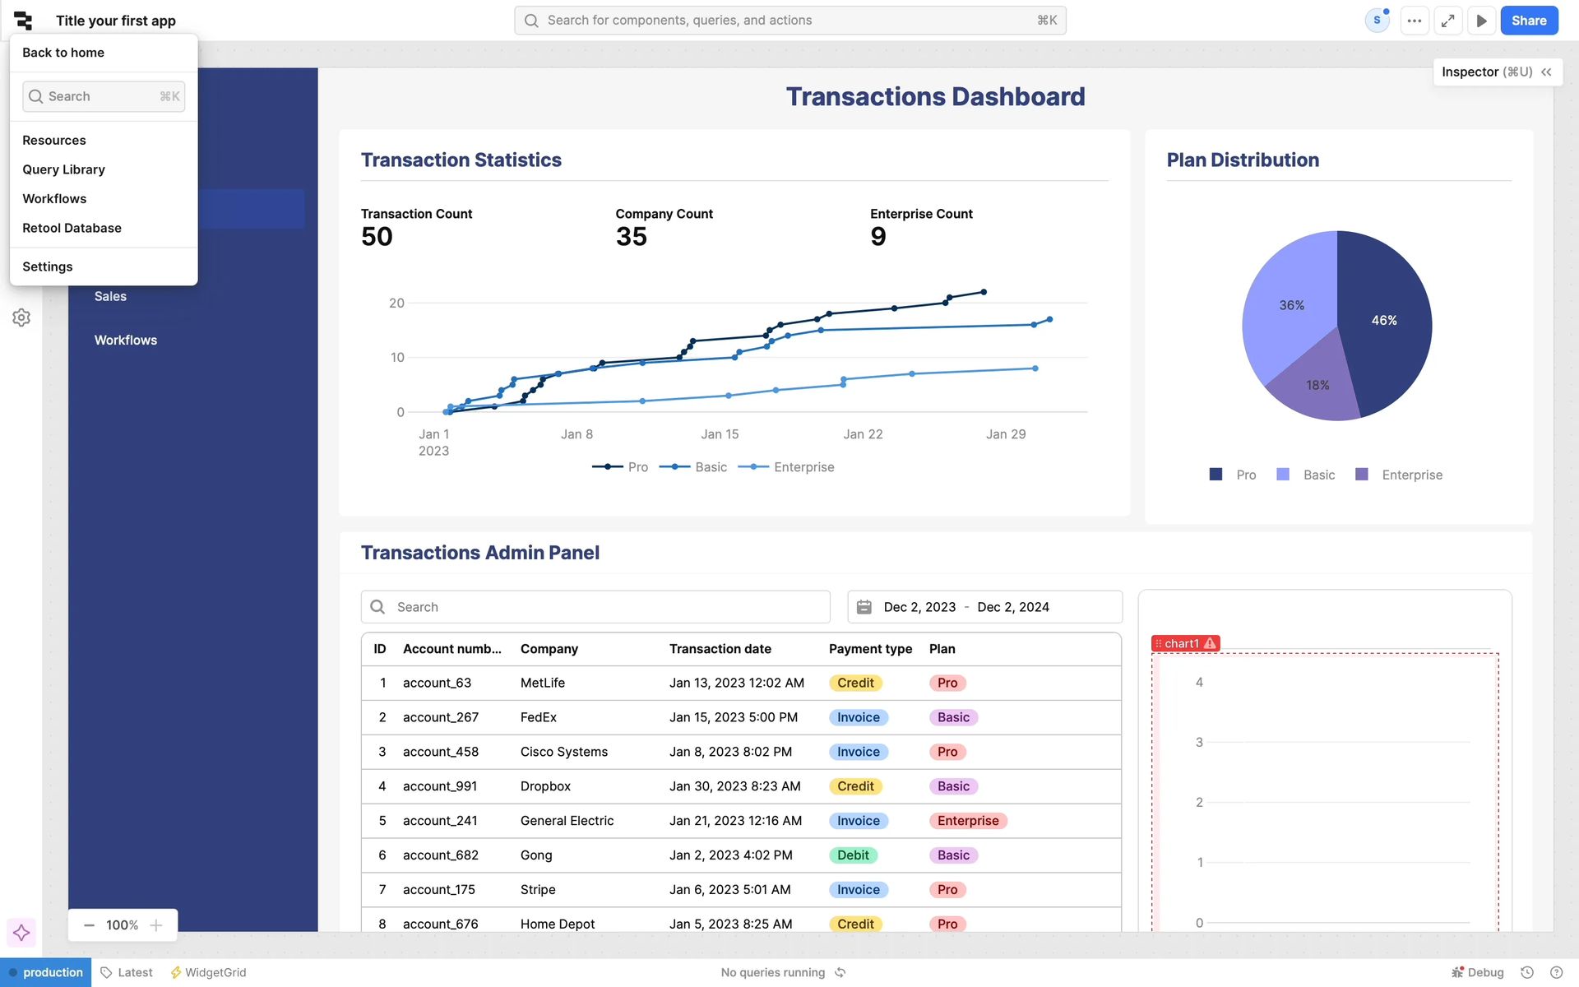Open Workflows in the dropdown menu
This screenshot has width=1579, height=987.
pyautogui.click(x=54, y=199)
